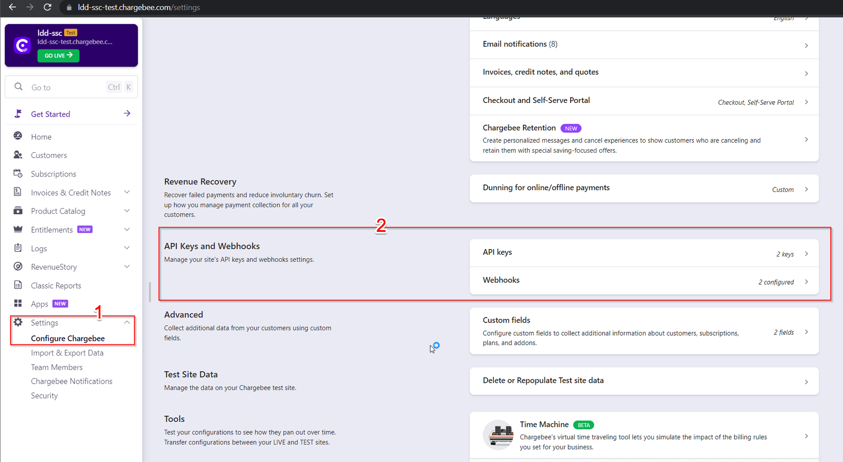Expand the Logs chevron
The image size is (843, 462).
(x=127, y=248)
